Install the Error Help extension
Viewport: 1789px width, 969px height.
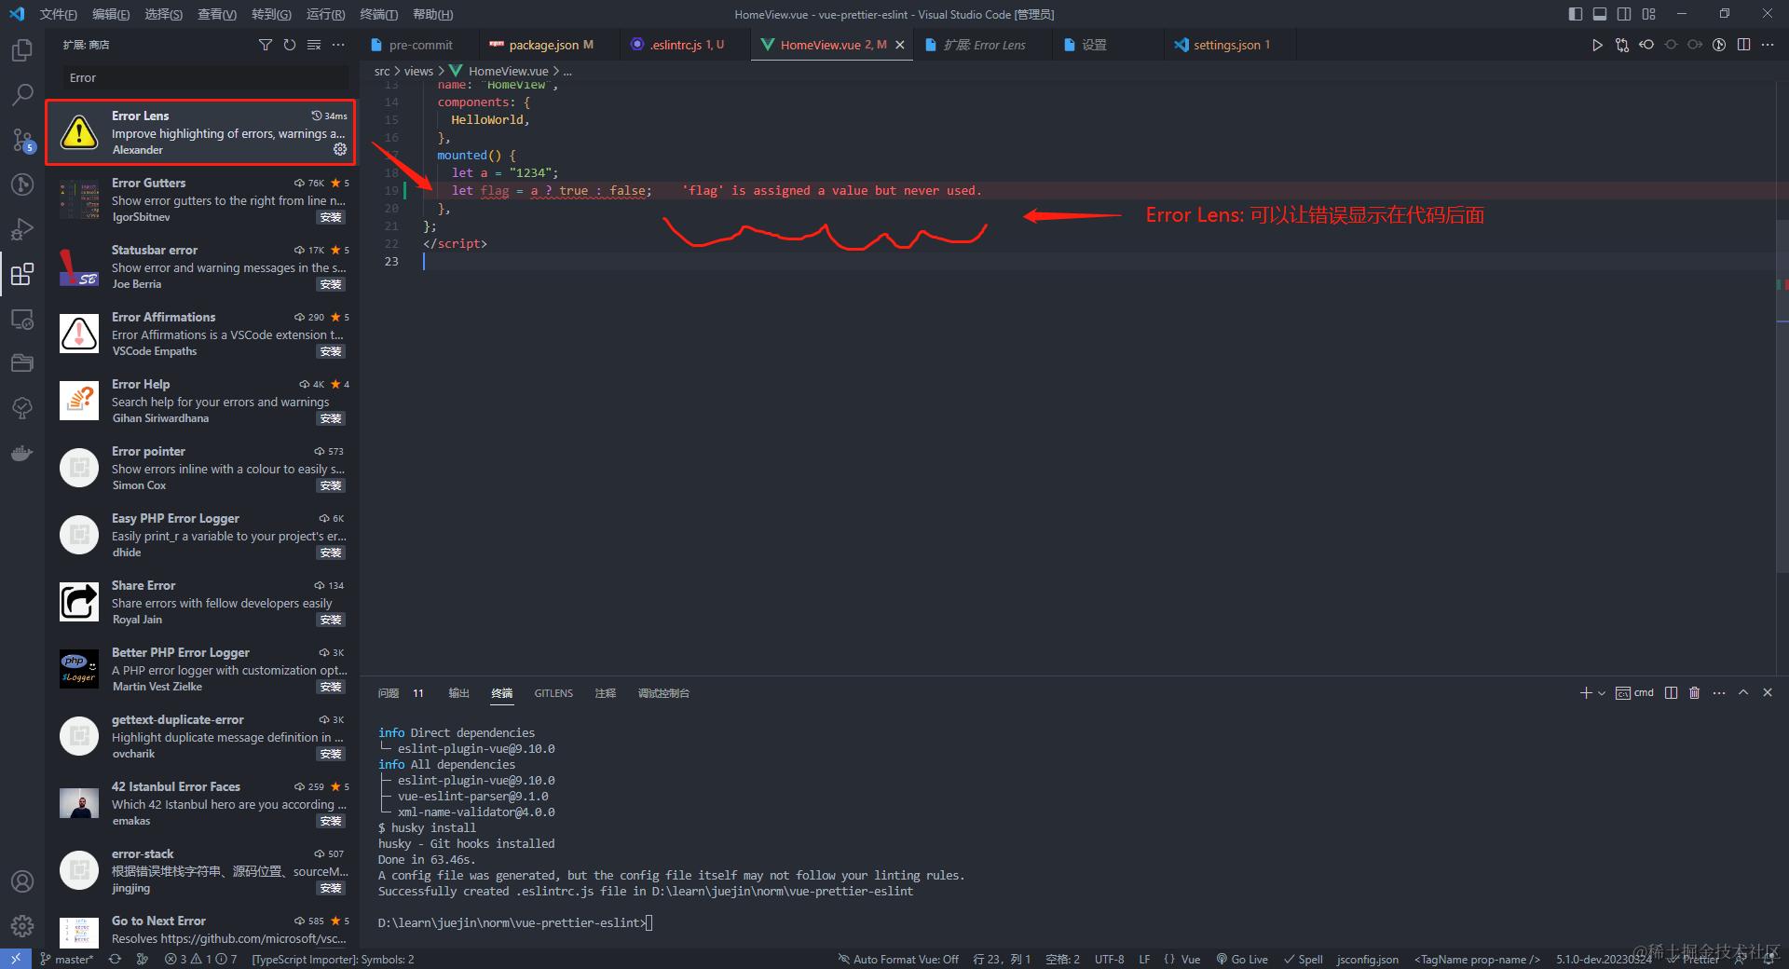click(x=331, y=418)
